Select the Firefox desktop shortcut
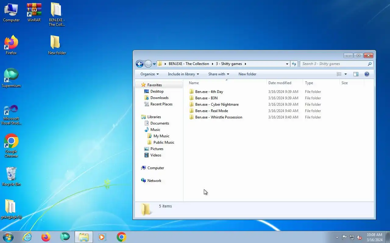 tap(11, 45)
